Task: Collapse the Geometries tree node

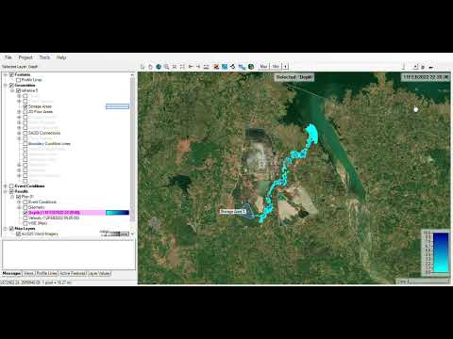Action: pos(6,86)
